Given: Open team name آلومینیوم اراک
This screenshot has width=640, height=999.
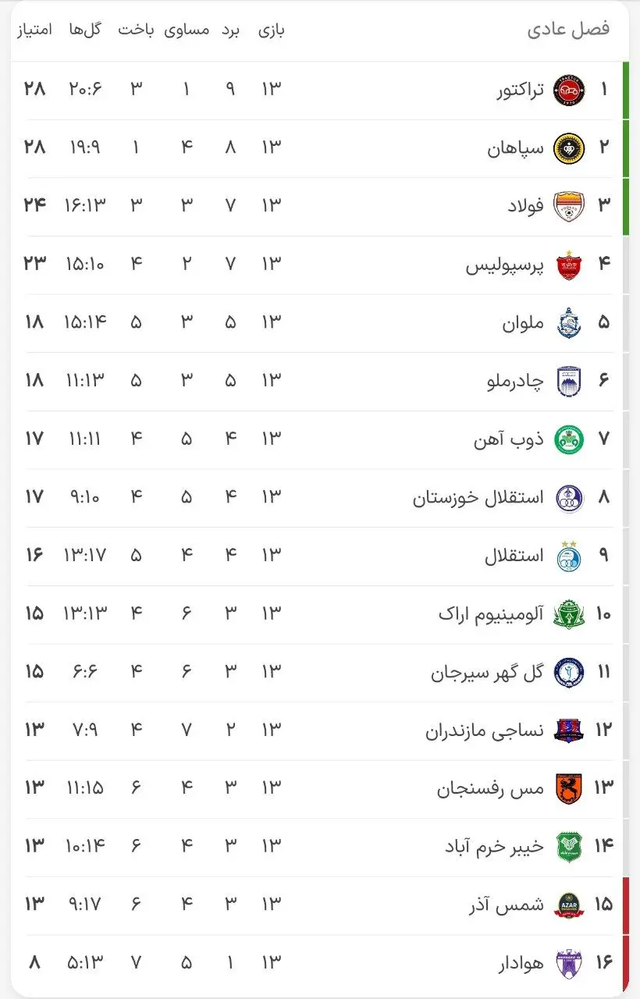Looking at the screenshot, I should [x=491, y=613].
